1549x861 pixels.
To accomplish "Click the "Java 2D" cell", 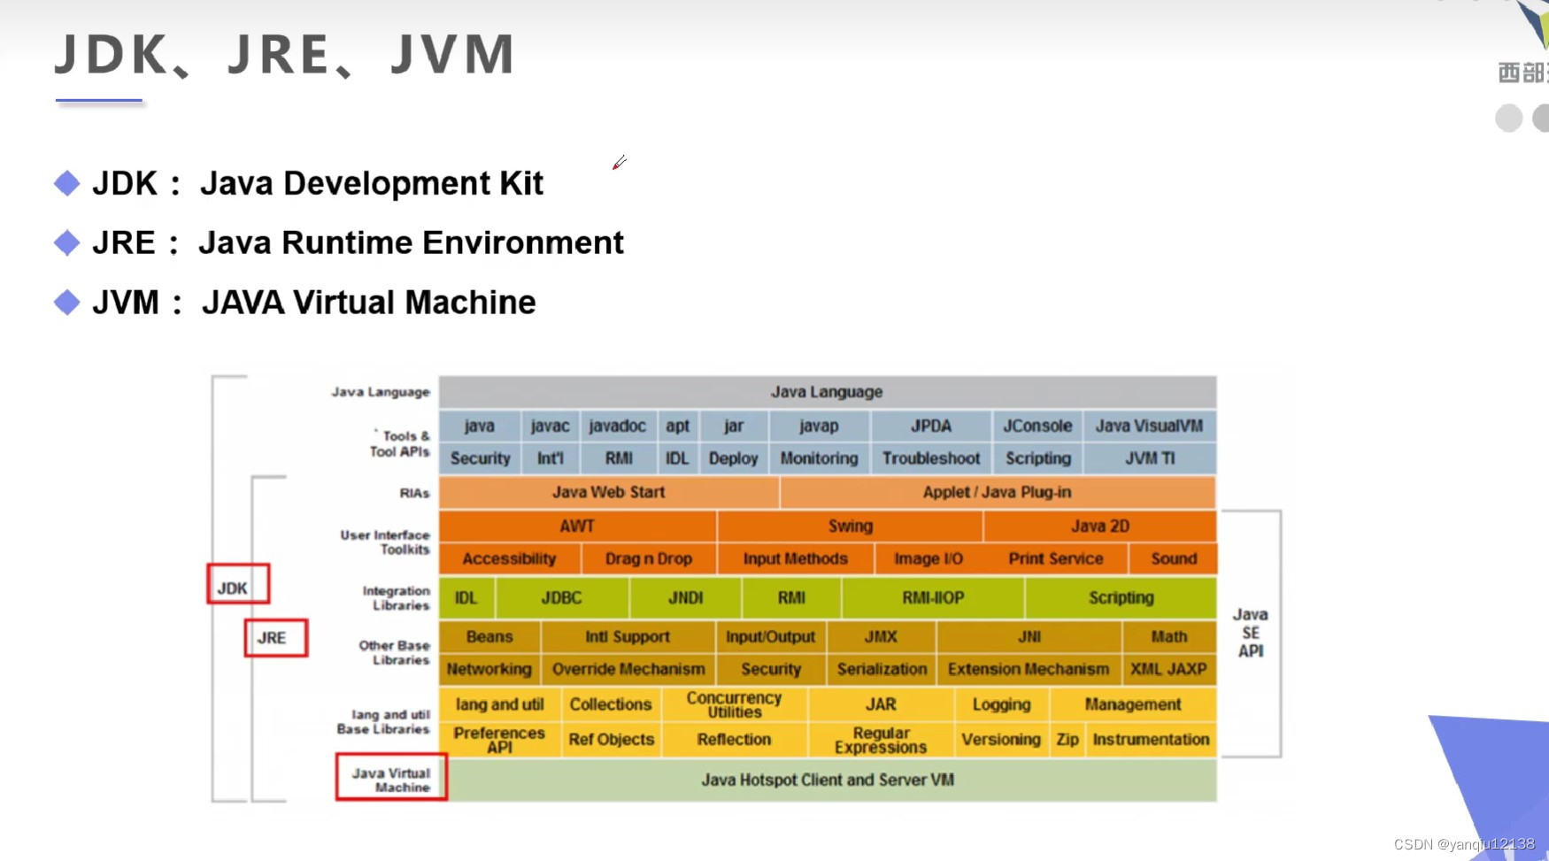I will tap(1100, 526).
